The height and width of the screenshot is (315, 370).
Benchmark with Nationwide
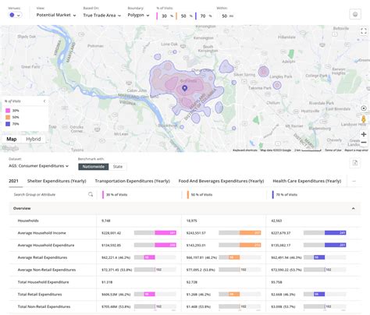[94, 167]
